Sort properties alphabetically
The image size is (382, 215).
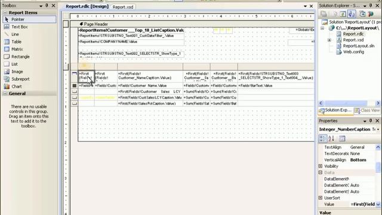tap(331, 139)
